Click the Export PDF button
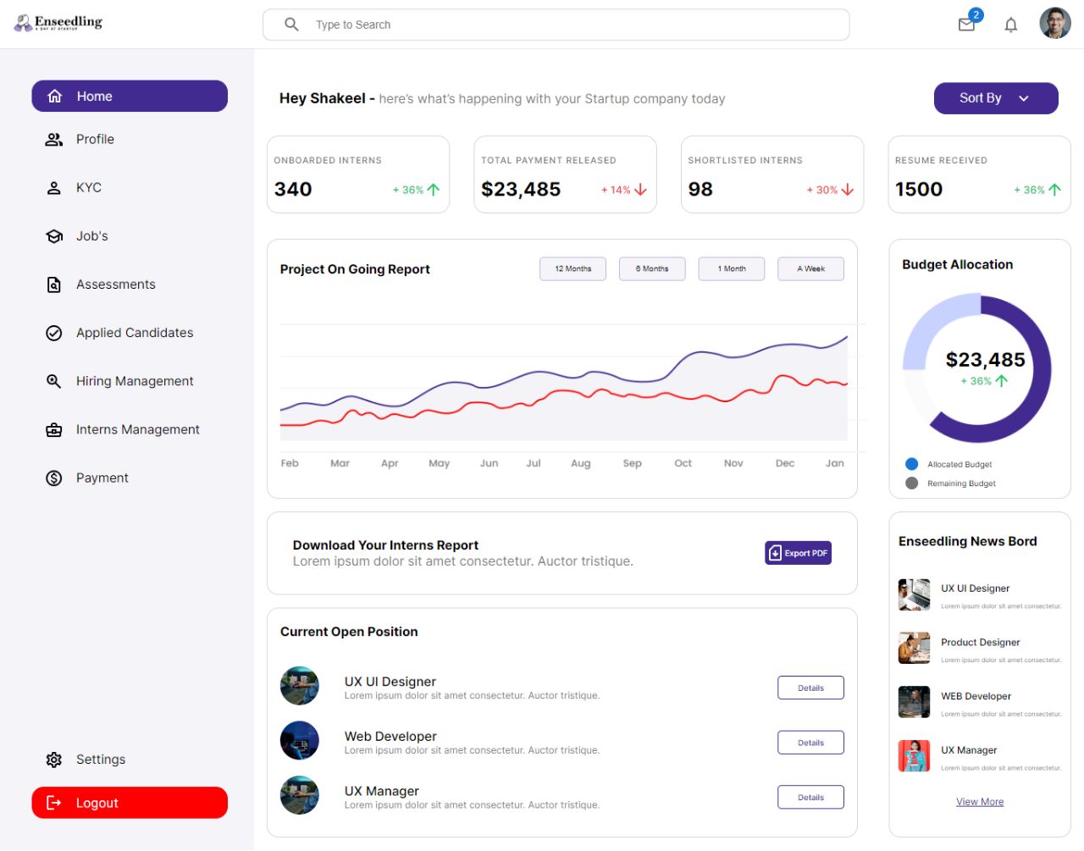Image resolution: width=1084 pixels, height=851 pixels. (x=799, y=553)
